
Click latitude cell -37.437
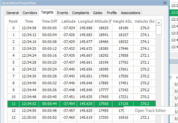pos(69,62)
